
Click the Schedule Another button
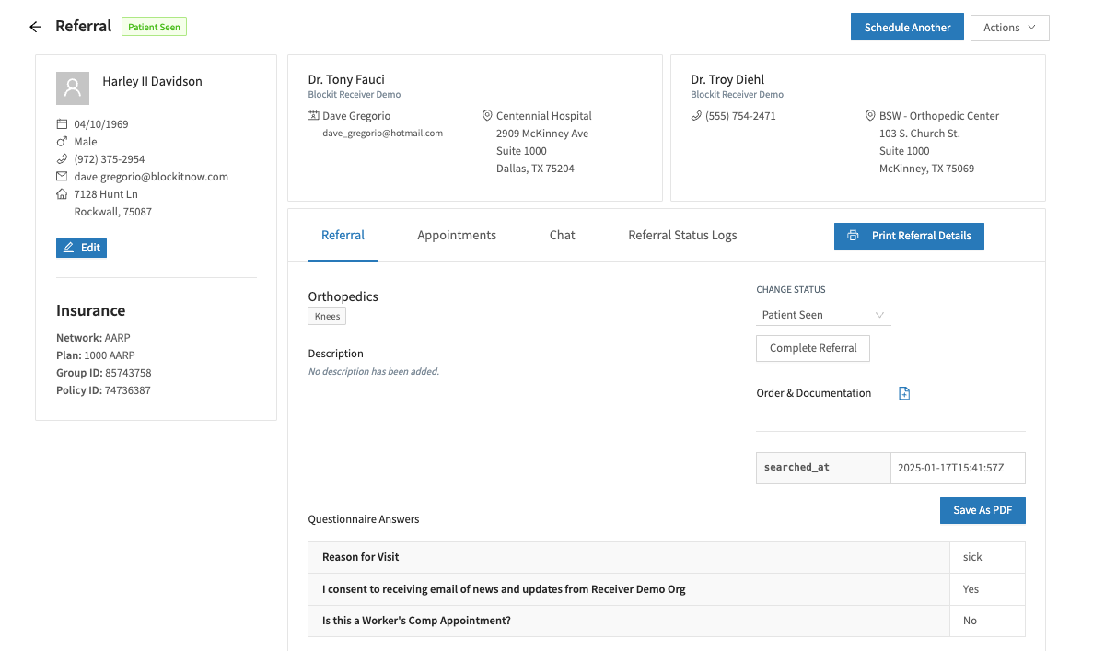(907, 28)
